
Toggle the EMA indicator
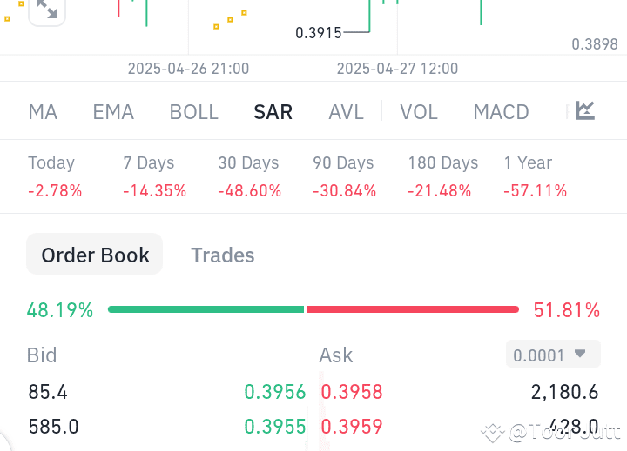pyautogui.click(x=113, y=112)
